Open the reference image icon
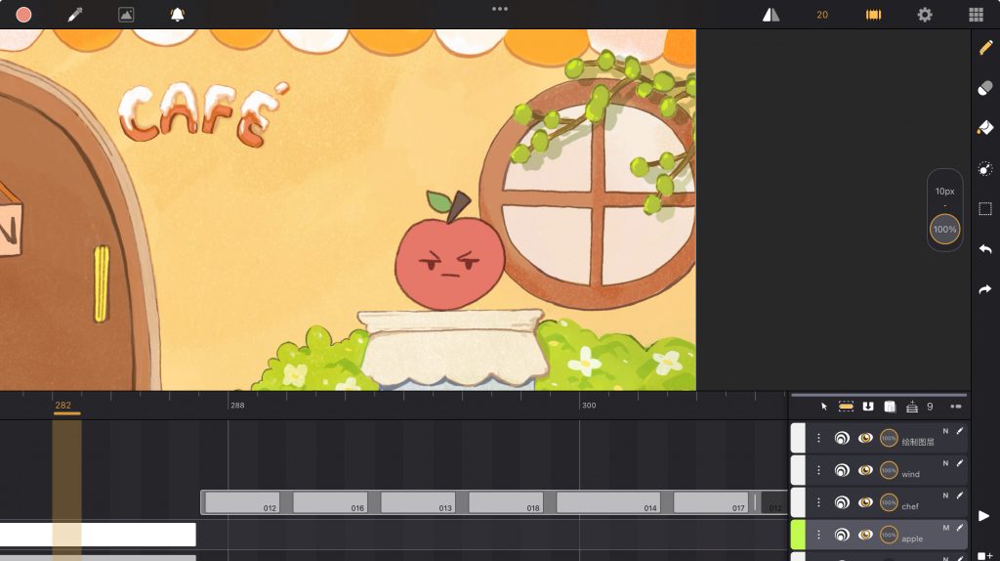Viewport: 1000px width, 561px height. (126, 15)
